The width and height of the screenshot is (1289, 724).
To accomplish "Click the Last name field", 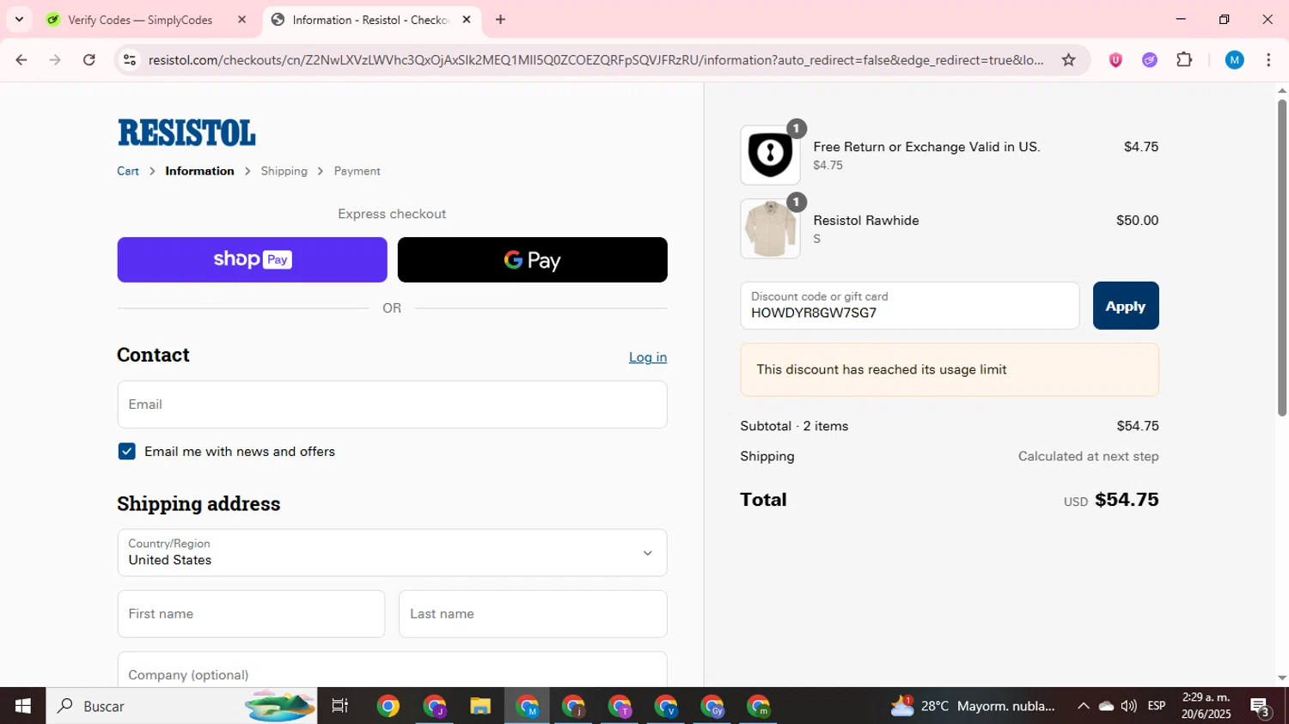I will pyautogui.click(x=533, y=614).
